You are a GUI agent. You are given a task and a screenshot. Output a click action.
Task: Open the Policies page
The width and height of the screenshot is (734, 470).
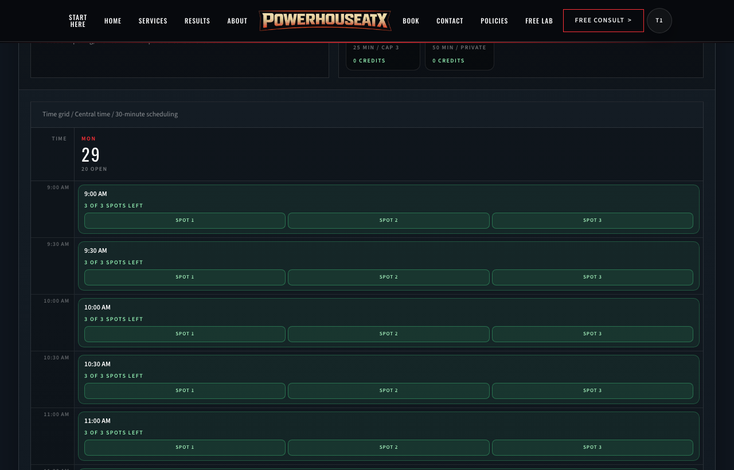coord(494,21)
